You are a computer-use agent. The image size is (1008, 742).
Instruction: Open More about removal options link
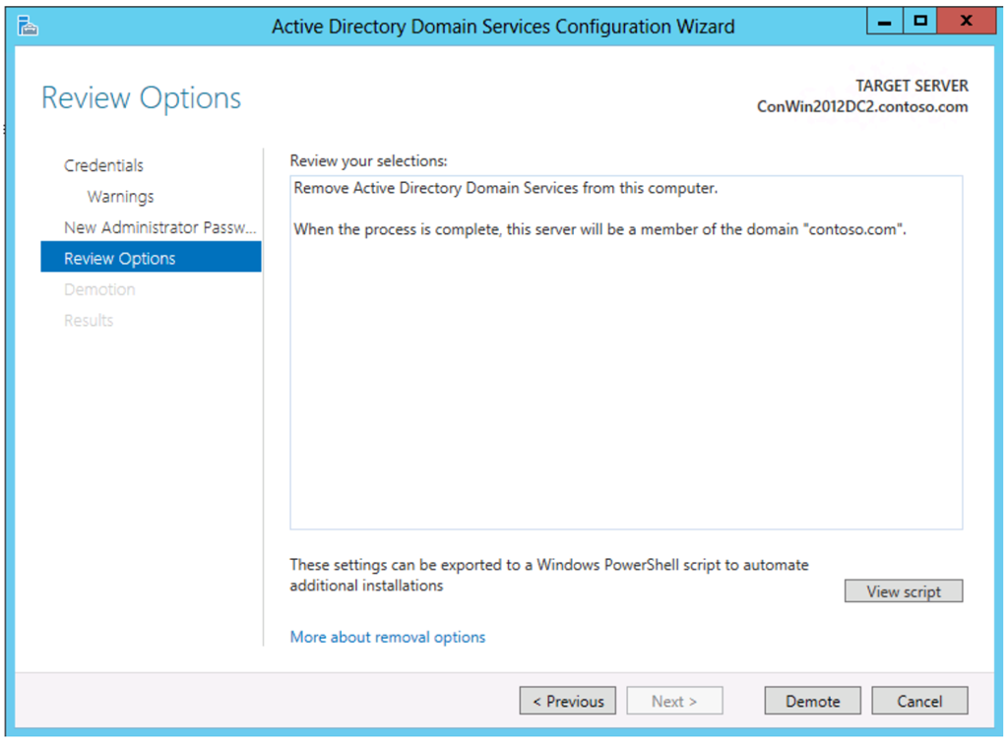point(388,637)
